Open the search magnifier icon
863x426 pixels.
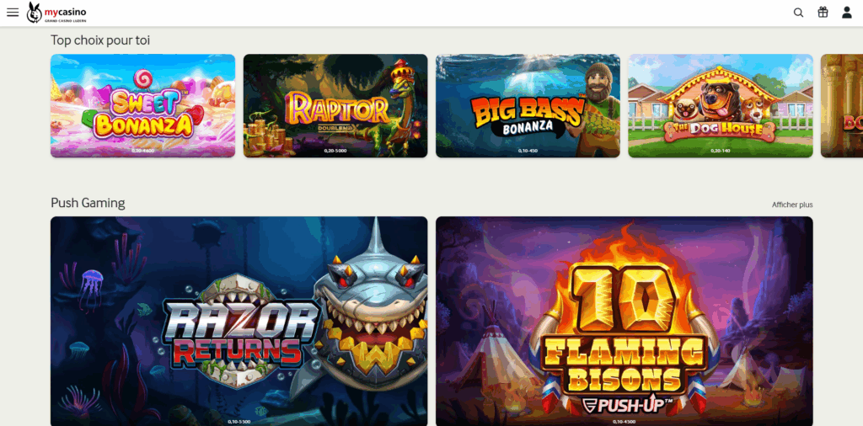click(798, 13)
